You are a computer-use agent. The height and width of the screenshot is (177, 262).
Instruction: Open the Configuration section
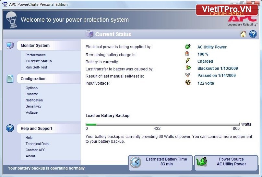point(49,78)
